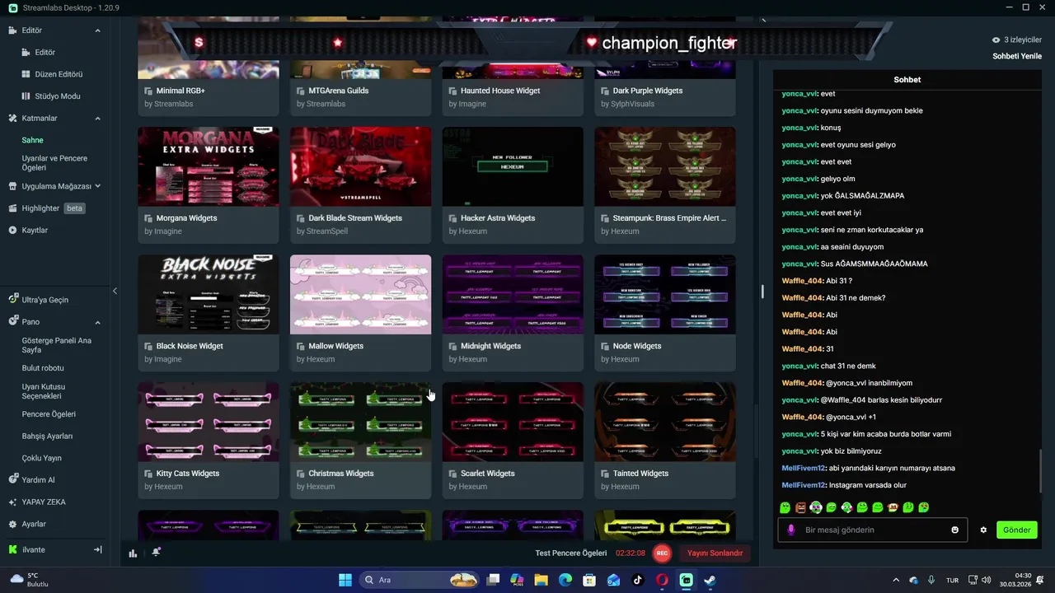Open the Tainted Widgets theme card

coord(665,441)
